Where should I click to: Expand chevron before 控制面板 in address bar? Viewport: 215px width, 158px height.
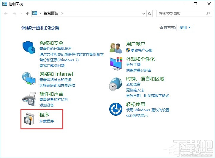click(x=40, y=13)
